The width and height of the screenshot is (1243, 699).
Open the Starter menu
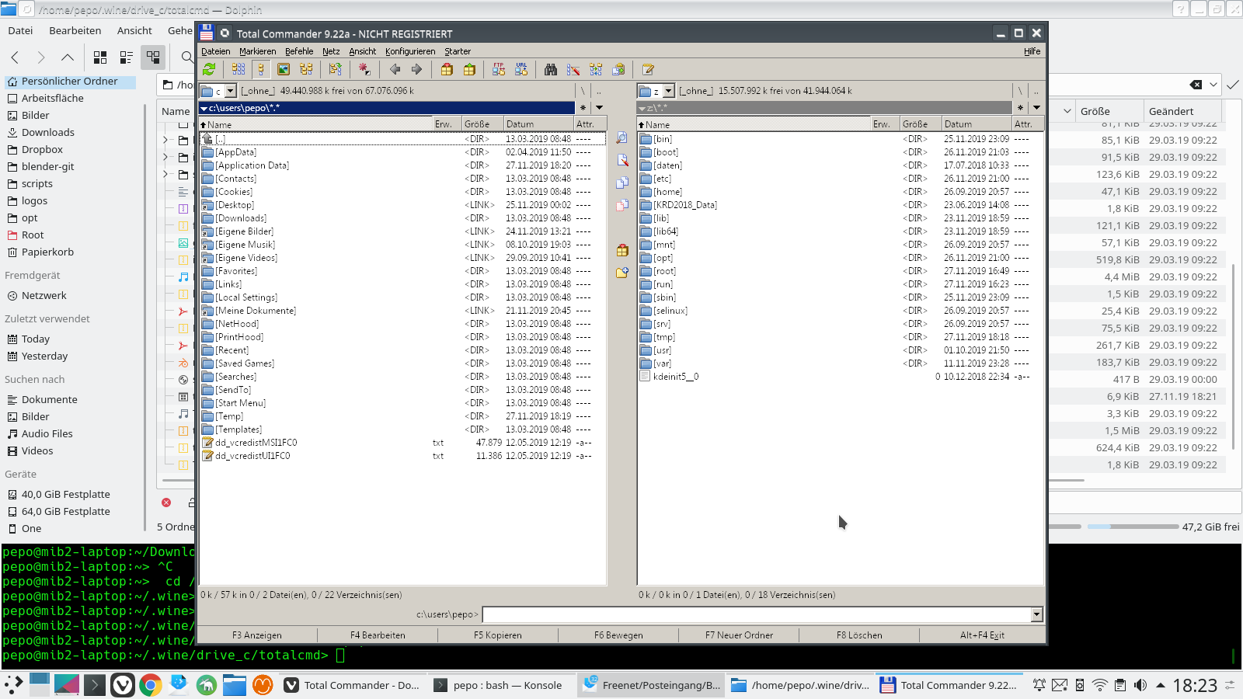coord(458,51)
